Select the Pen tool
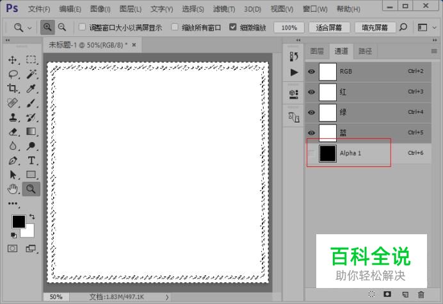This screenshot has width=443, height=304. (12, 161)
